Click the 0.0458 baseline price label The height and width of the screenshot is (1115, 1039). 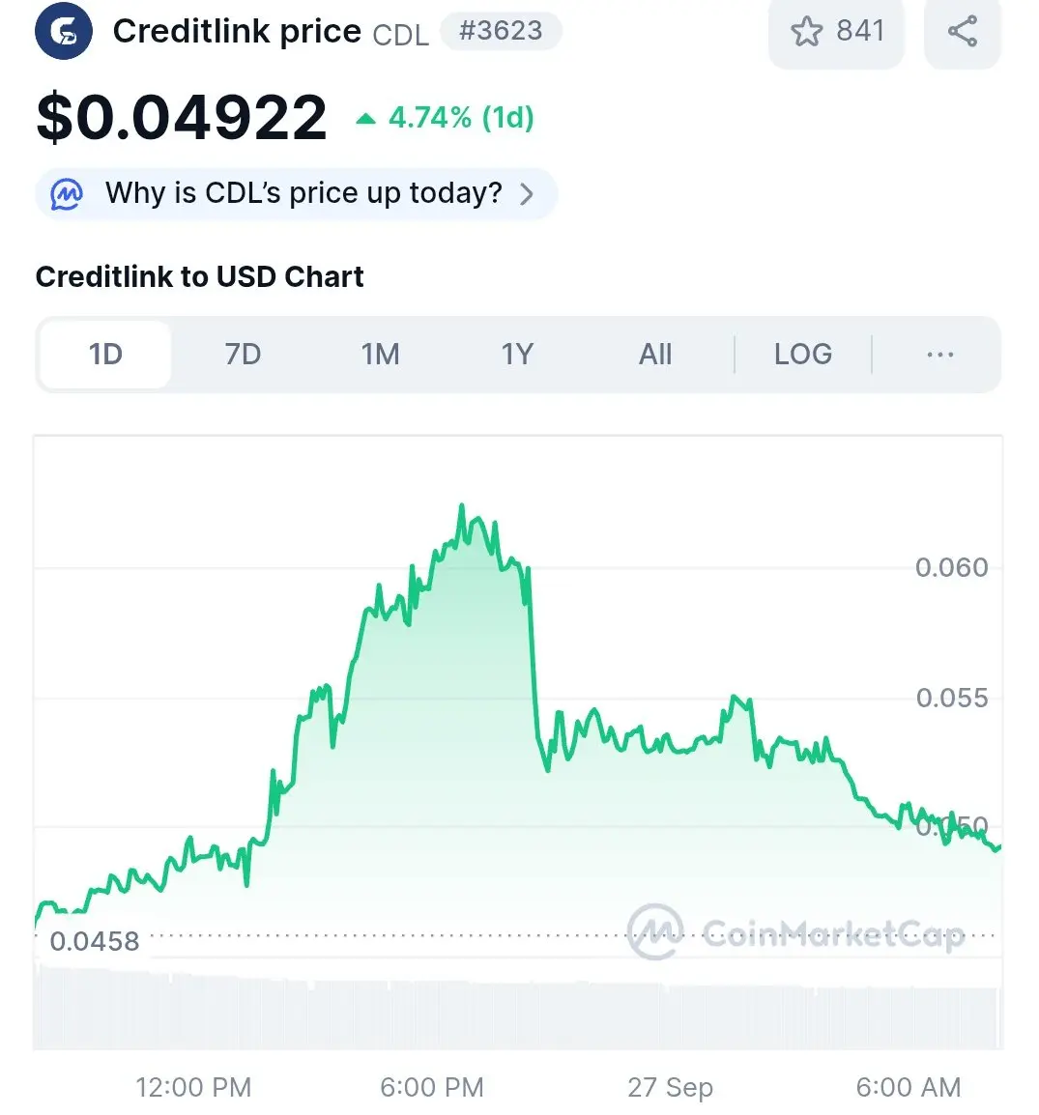(95, 941)
